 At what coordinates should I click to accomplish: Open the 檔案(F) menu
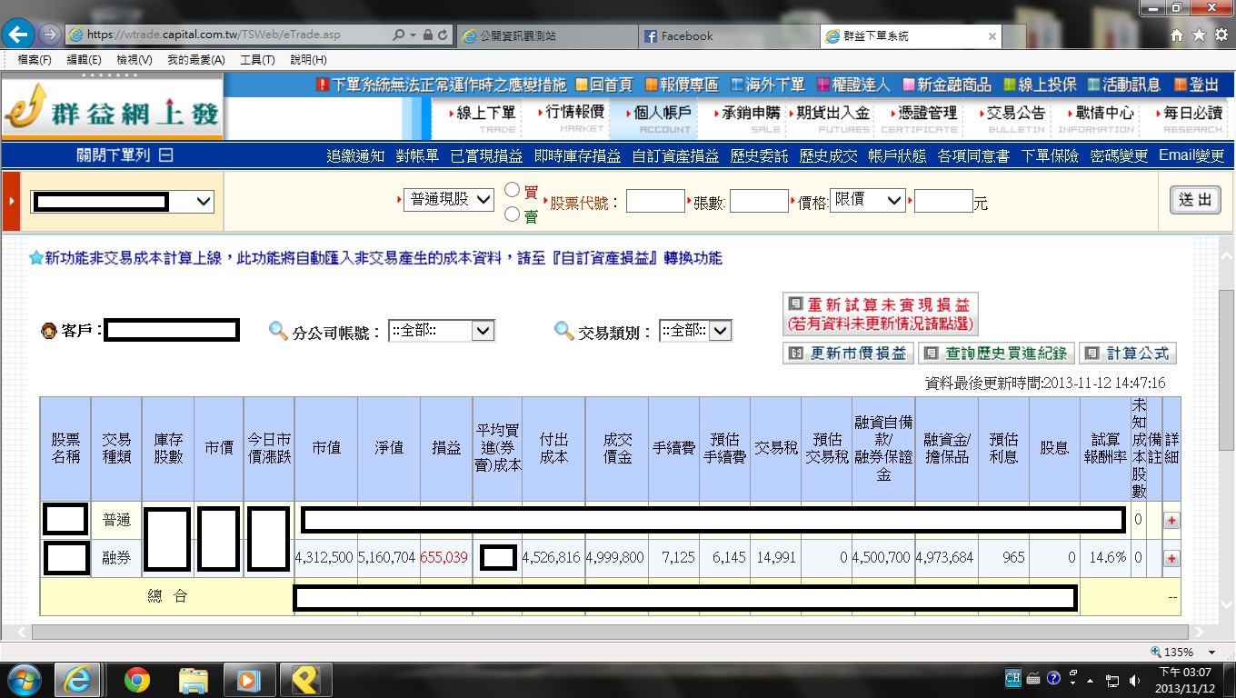click(x=34, y=60)
